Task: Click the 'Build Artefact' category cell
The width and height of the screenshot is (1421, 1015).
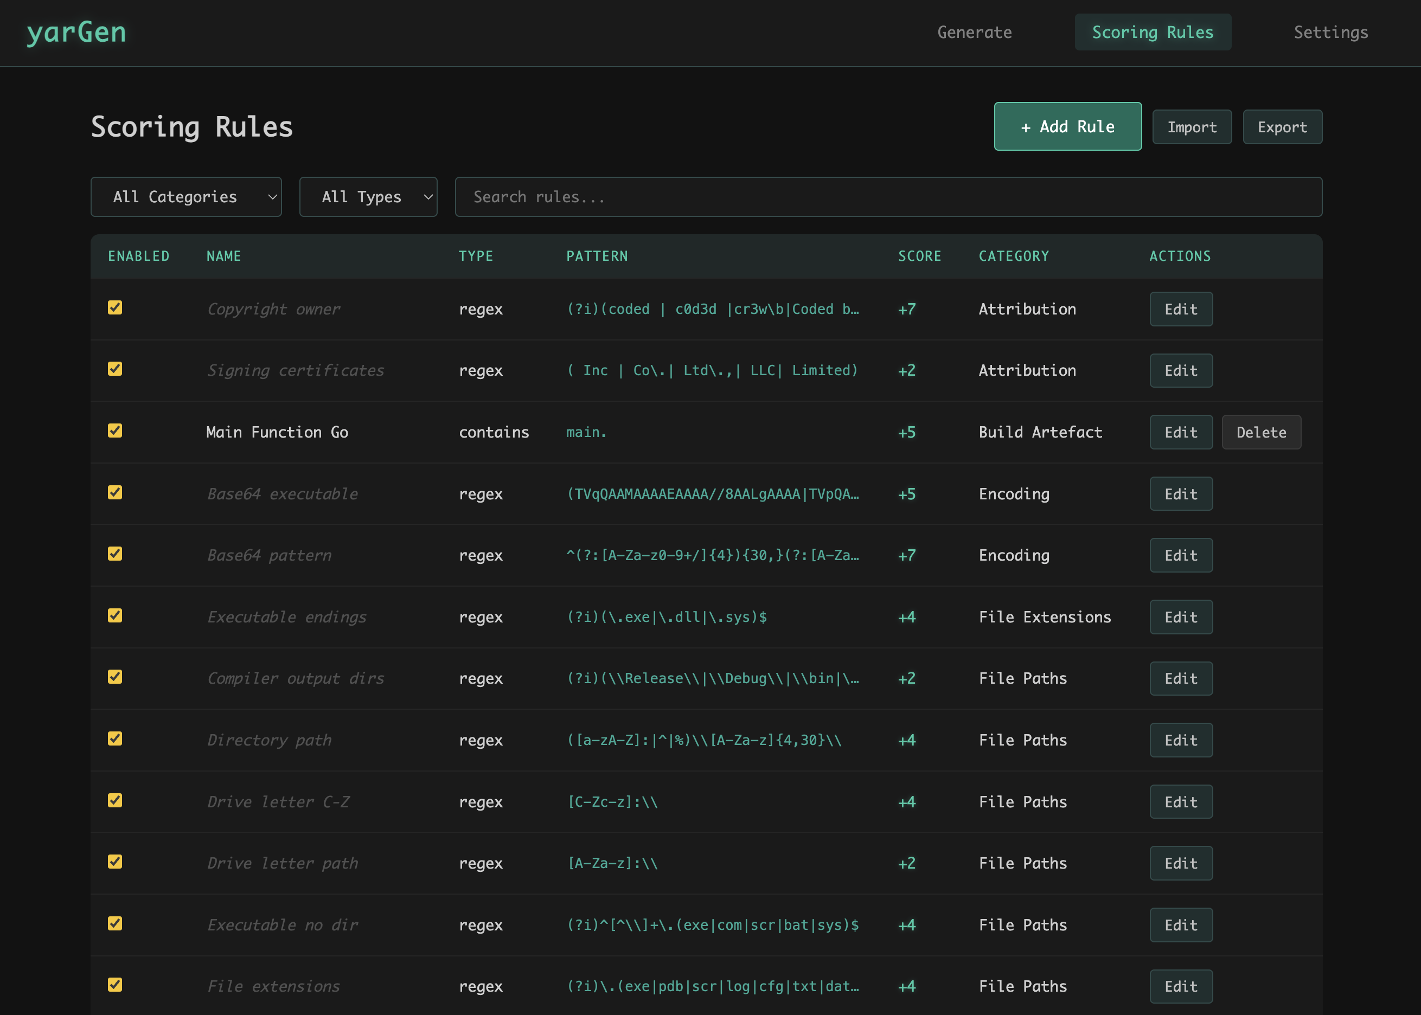Action: click(x=1040, y=433)
